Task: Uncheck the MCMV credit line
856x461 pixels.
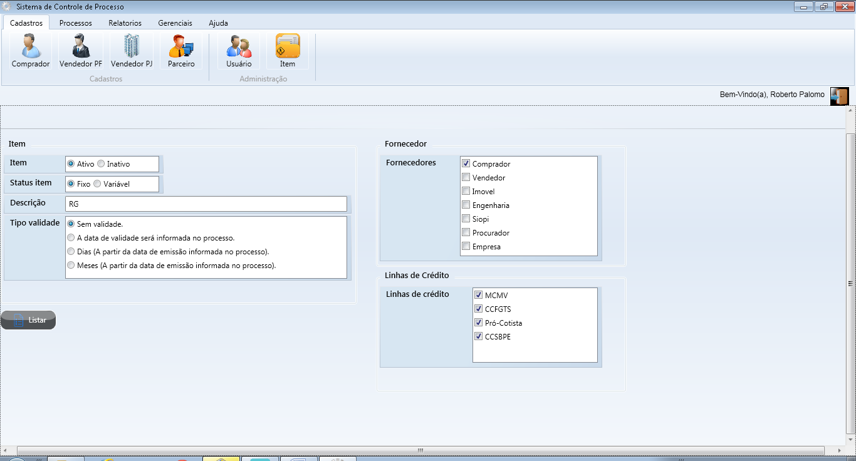Action: point(478,295)
